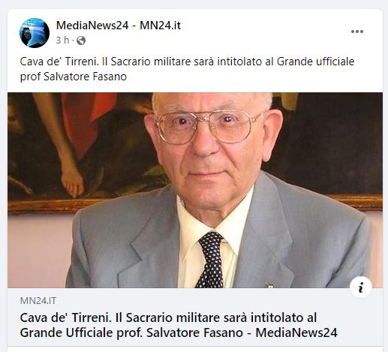Open the gray link card footer under the photo

point(195,317)
